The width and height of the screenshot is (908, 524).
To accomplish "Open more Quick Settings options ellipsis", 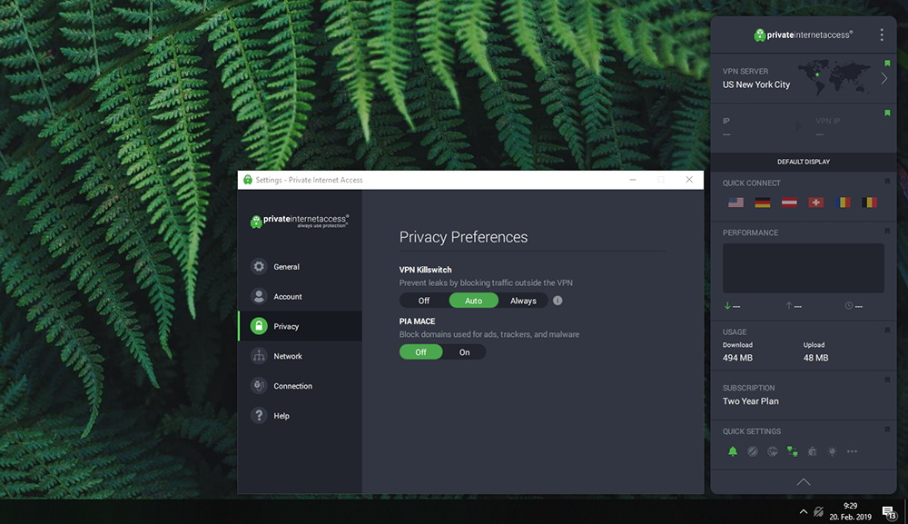I will click(852, 451).
